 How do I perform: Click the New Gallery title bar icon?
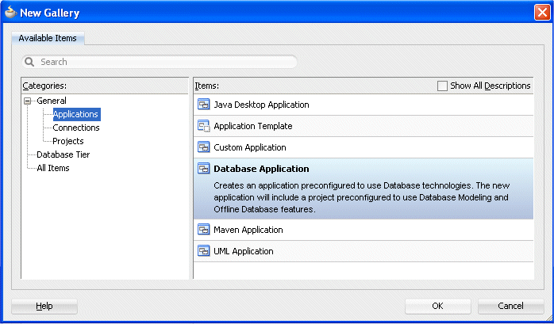coord(10,13)
